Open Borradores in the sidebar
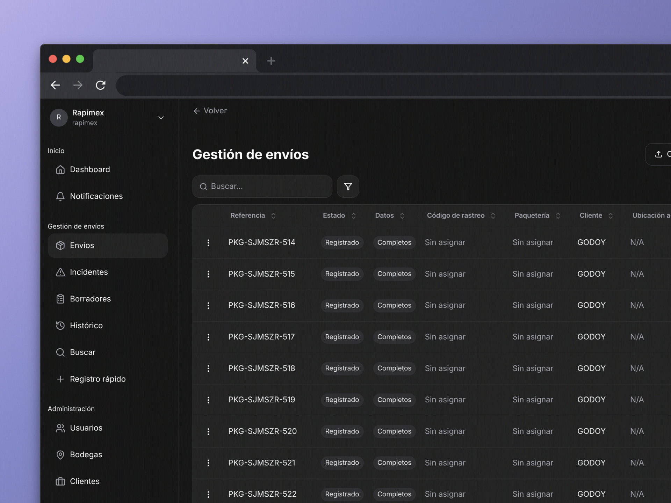 click(x=108, y=299)
